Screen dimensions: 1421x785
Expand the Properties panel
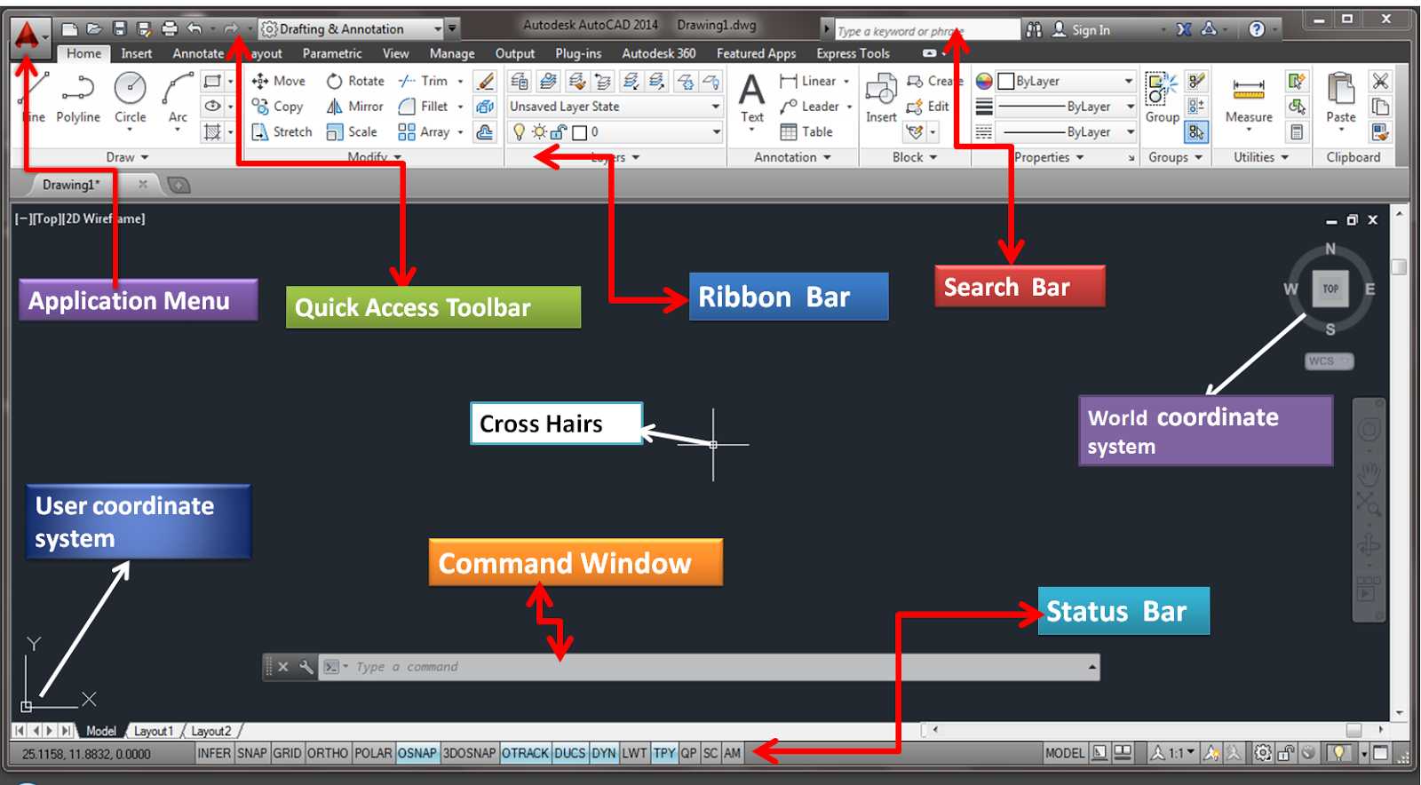click(x=1049, y=157)
